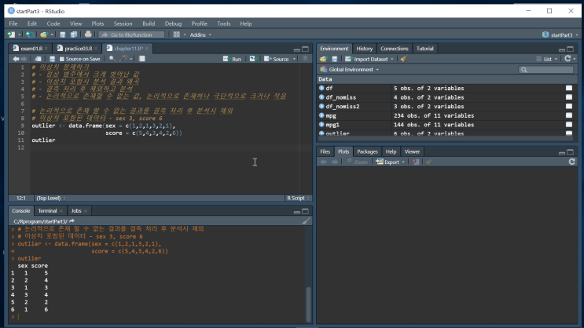This screenshot has width=584, height=328.
Task: Compile report notebook icon in editor
Action: (x=142, y=58)
